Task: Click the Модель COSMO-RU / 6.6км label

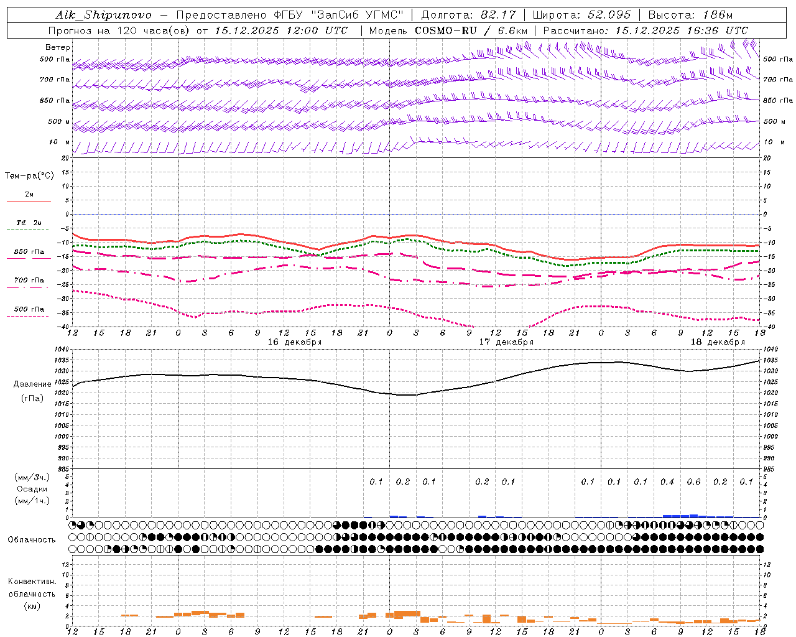Action: pos(448,30)
